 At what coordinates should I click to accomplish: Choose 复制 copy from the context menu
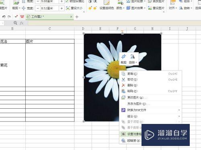[150, 74]
